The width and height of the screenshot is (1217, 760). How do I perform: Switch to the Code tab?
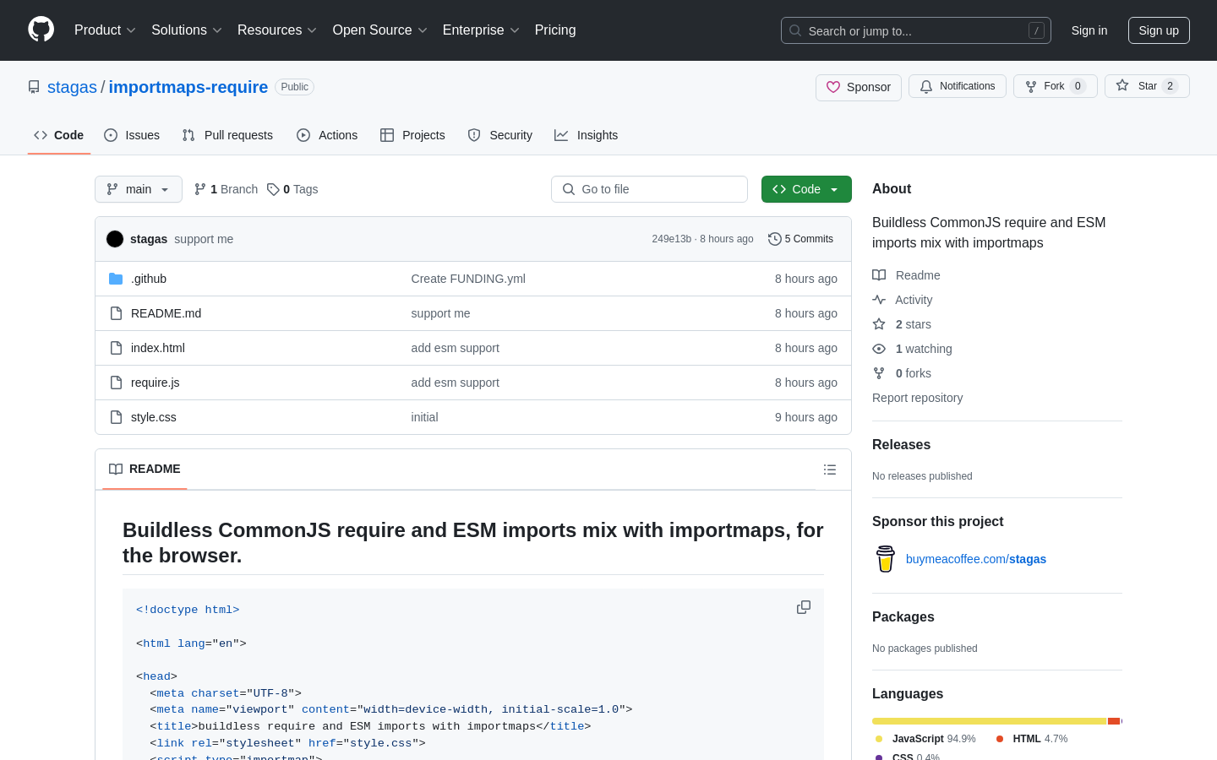[59, 135]
